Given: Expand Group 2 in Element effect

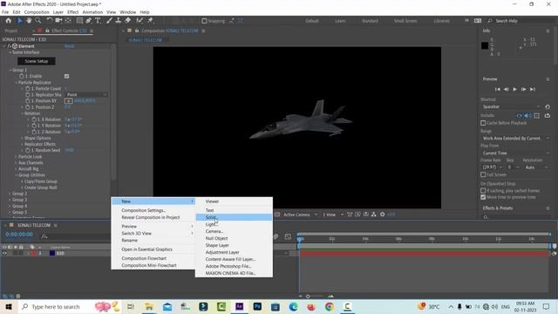Looking at the screenshot, I should [x=10, y=194].
